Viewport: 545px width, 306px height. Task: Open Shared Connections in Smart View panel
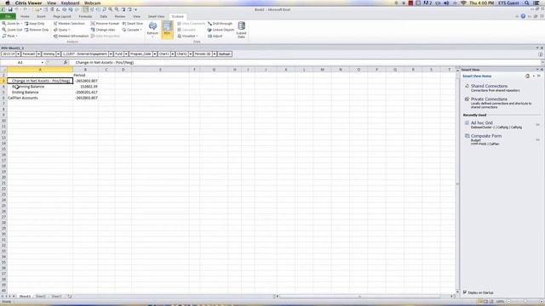click(489, 86)
